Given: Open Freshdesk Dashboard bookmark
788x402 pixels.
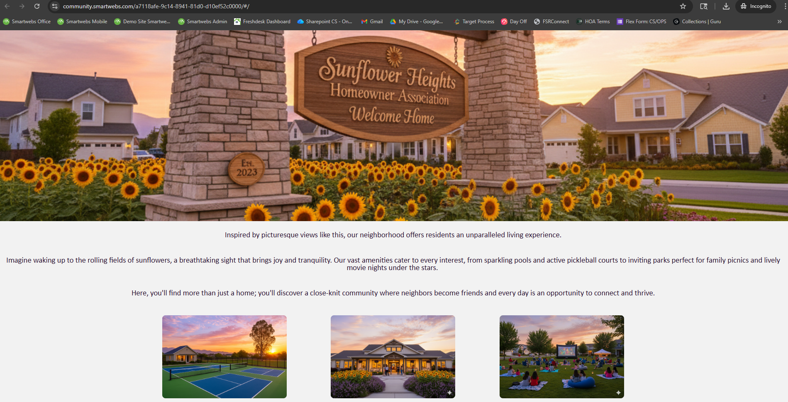Looking at the screenshot, I should coord(262,22).
